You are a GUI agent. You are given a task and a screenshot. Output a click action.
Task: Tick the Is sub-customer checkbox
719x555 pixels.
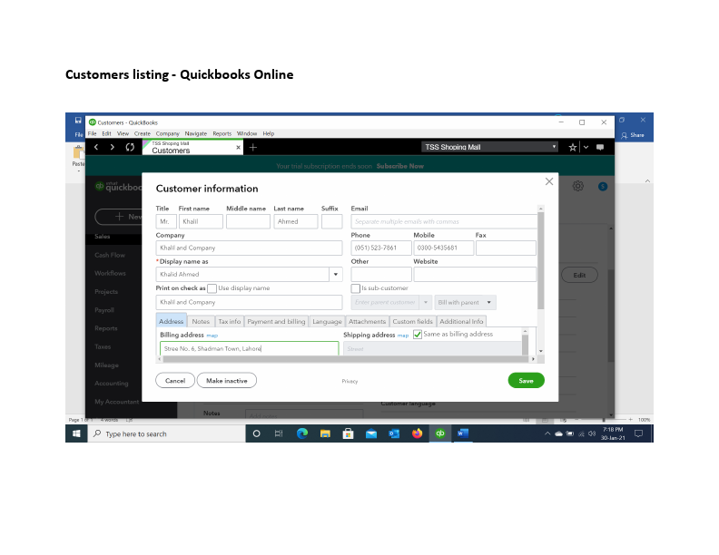[x=355, y=288]
